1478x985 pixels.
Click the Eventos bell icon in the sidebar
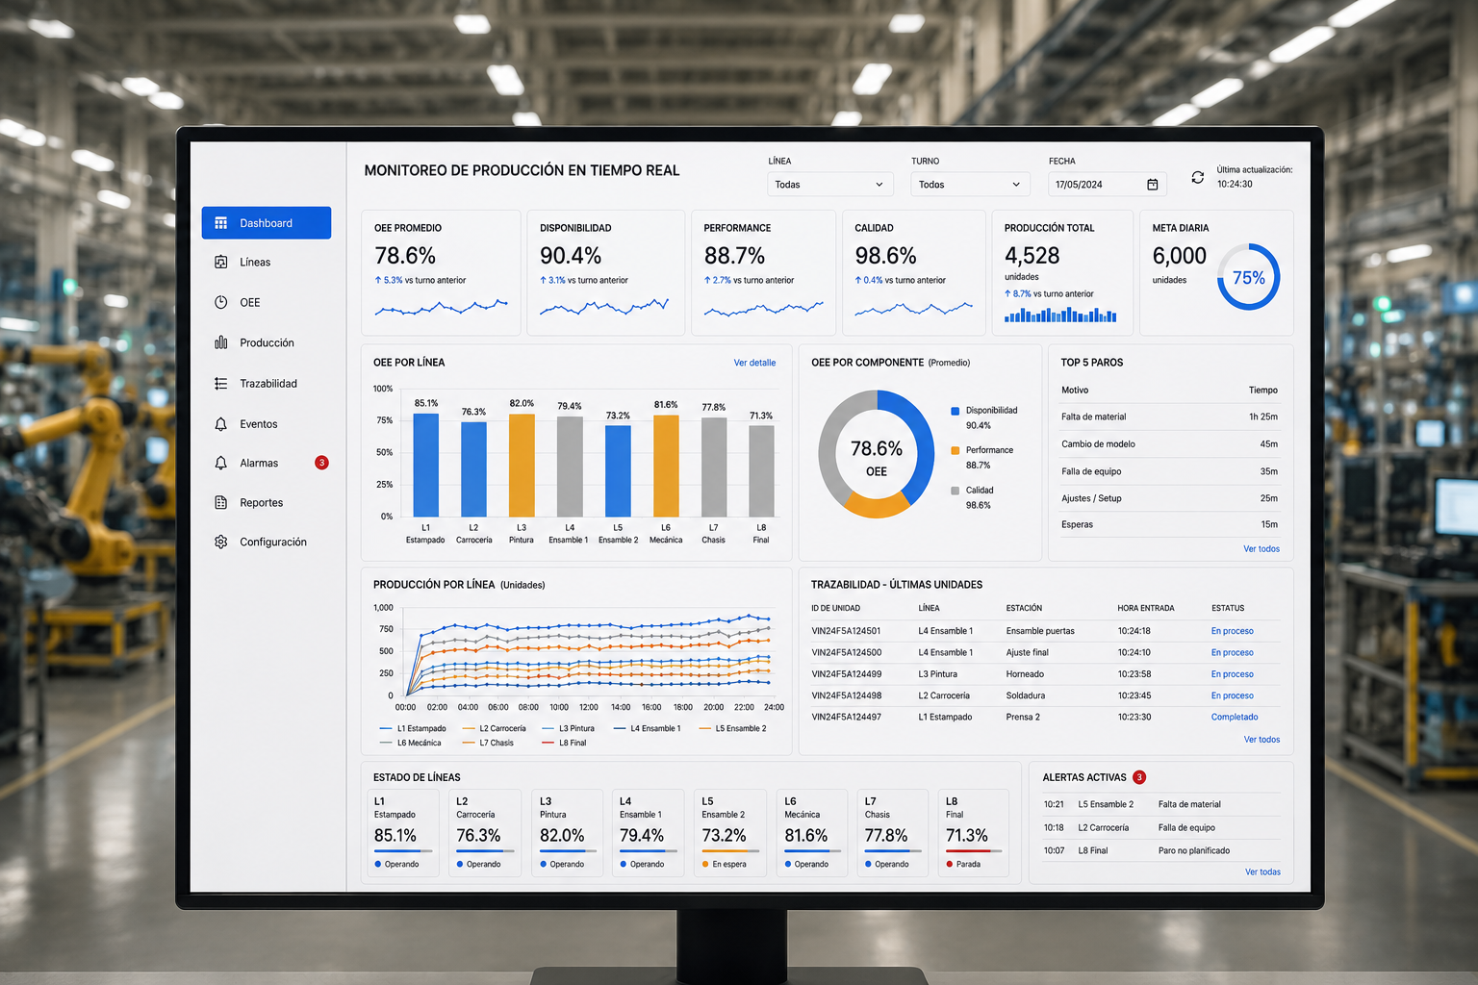pyautogui.click(x=221, y=424)
